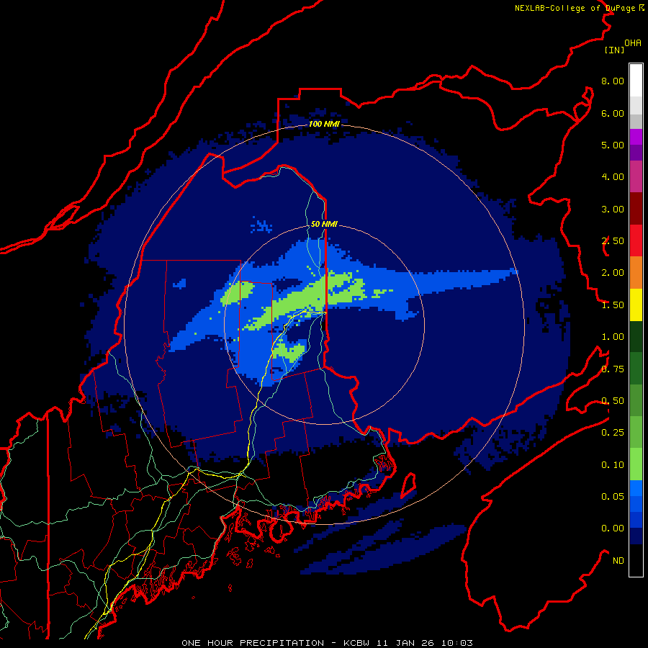Select the bright red legend swatch at 2.50
Screen dimensions: 648x648
point(636,240)
